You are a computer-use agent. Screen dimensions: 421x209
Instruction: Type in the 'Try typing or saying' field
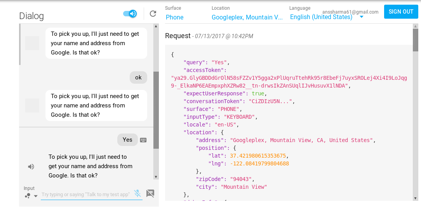[85, 195]
